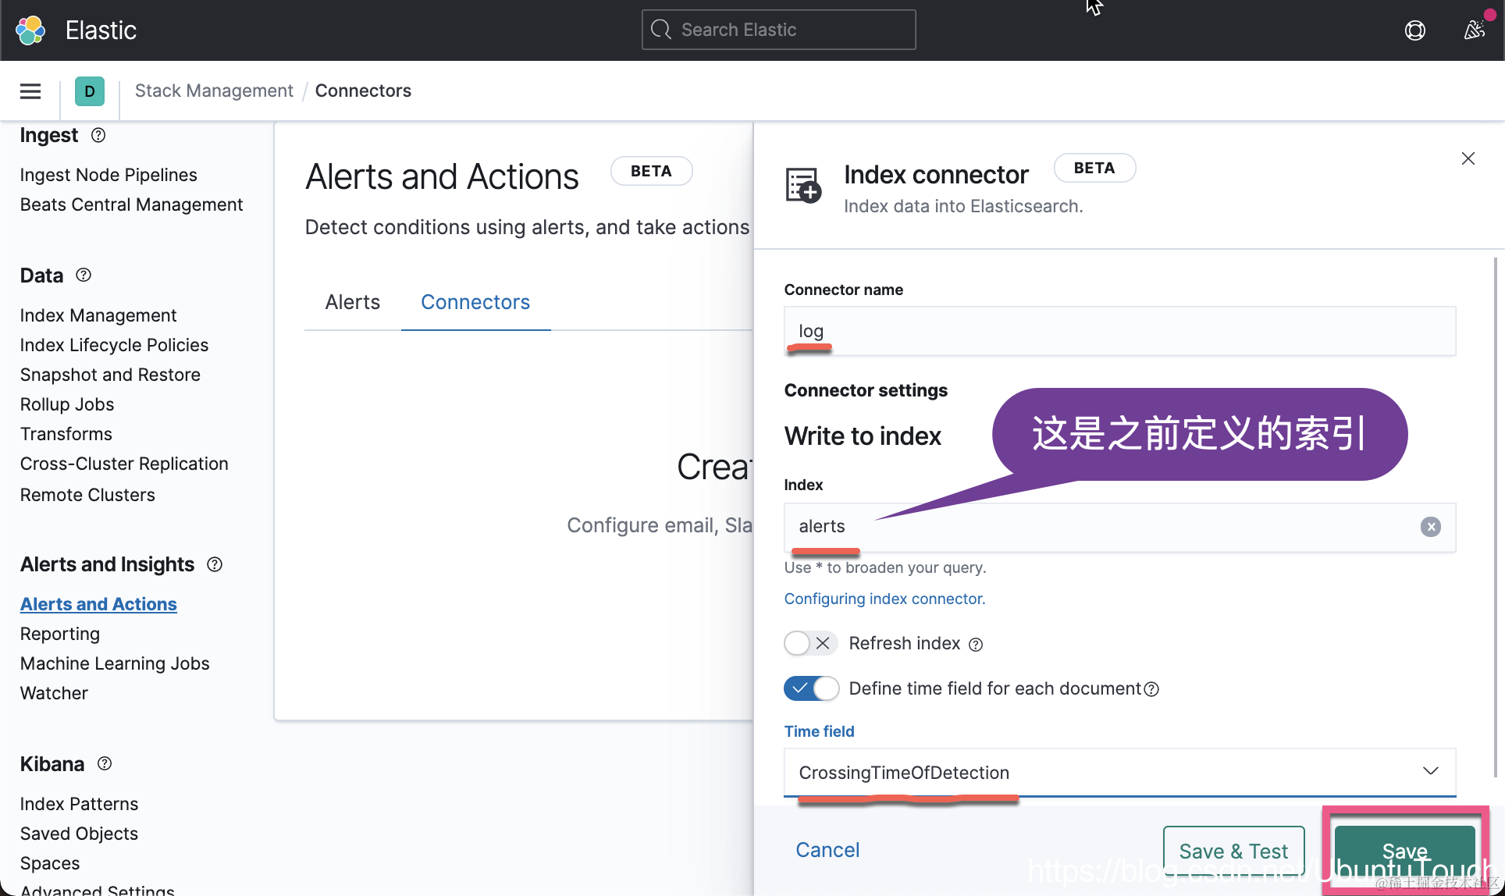Select the Connectors tab

click(x=475, y=302)
